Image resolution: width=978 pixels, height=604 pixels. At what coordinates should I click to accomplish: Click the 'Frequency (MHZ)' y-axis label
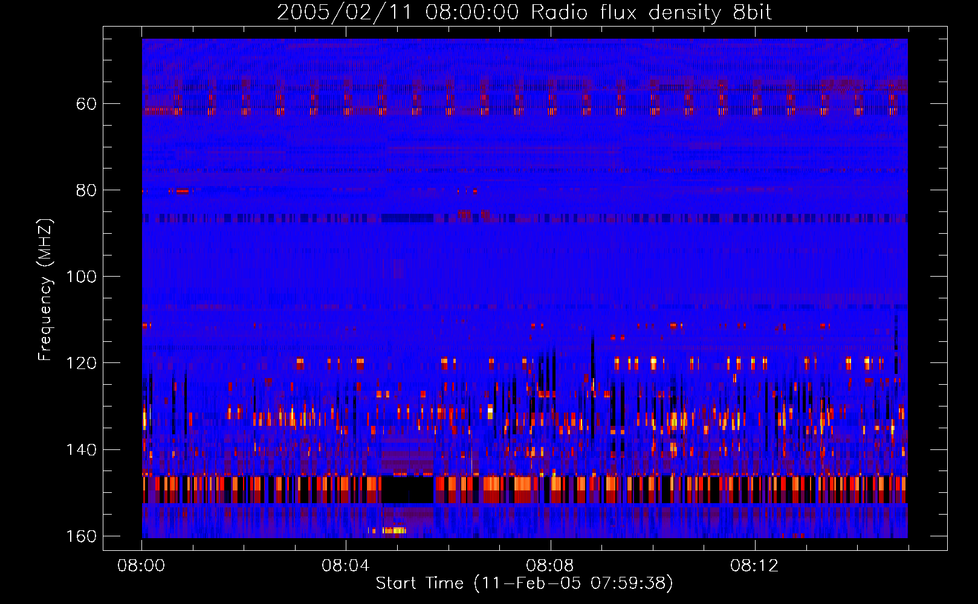coord(45,289)
